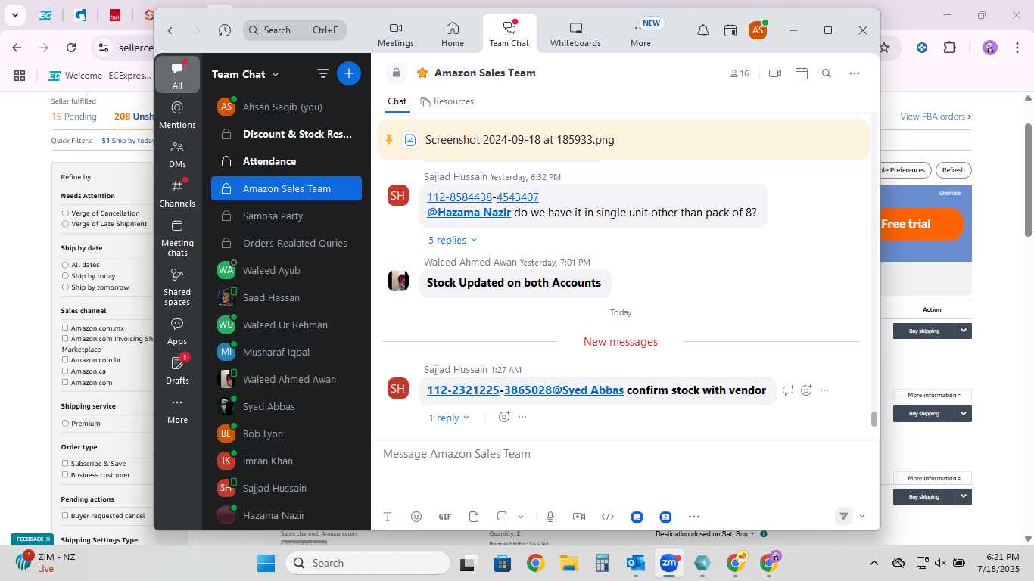Screen dimensions: 1034x581
Task: Record a video message
Action: pos(579,517)
